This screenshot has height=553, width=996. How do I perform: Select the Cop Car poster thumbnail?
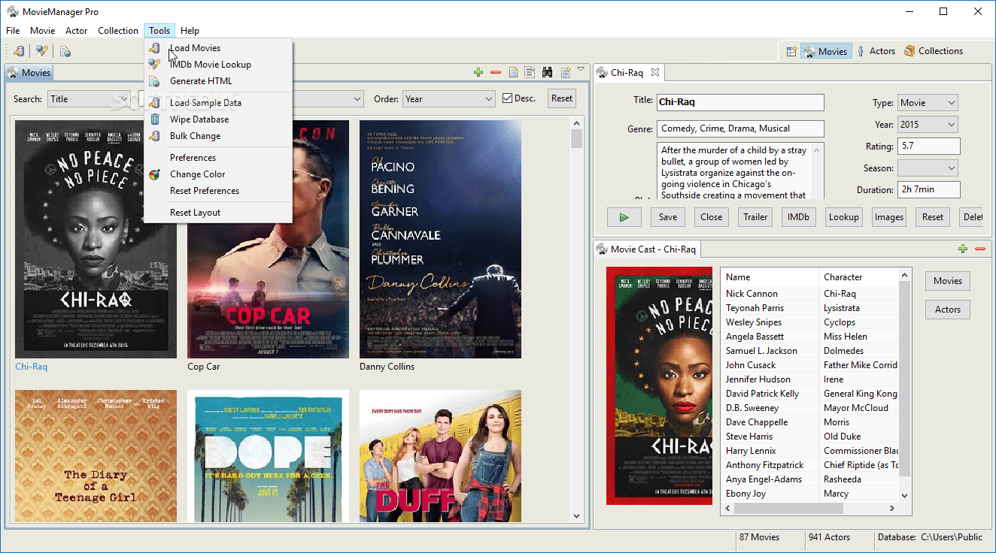[x=268, y=239]
